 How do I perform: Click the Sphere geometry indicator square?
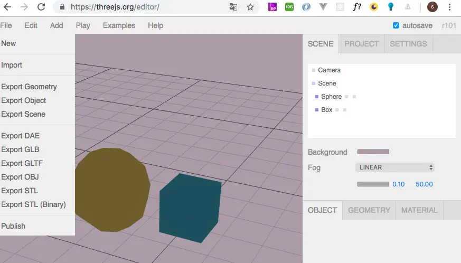[346, 97]
